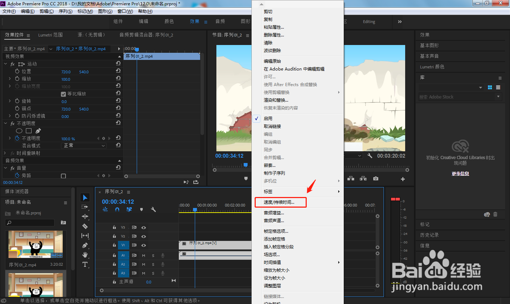
Task: Switch the Libraries panel to grid view
Action: click(490, 87)
